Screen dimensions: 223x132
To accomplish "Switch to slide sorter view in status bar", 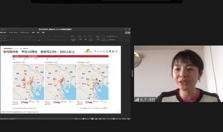I will pyautogui.click(x=96, y=119).
